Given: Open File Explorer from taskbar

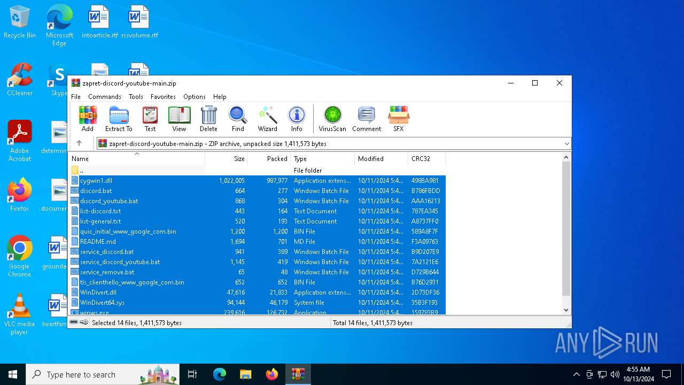Looking at the screenshot, I should point(245,374).
